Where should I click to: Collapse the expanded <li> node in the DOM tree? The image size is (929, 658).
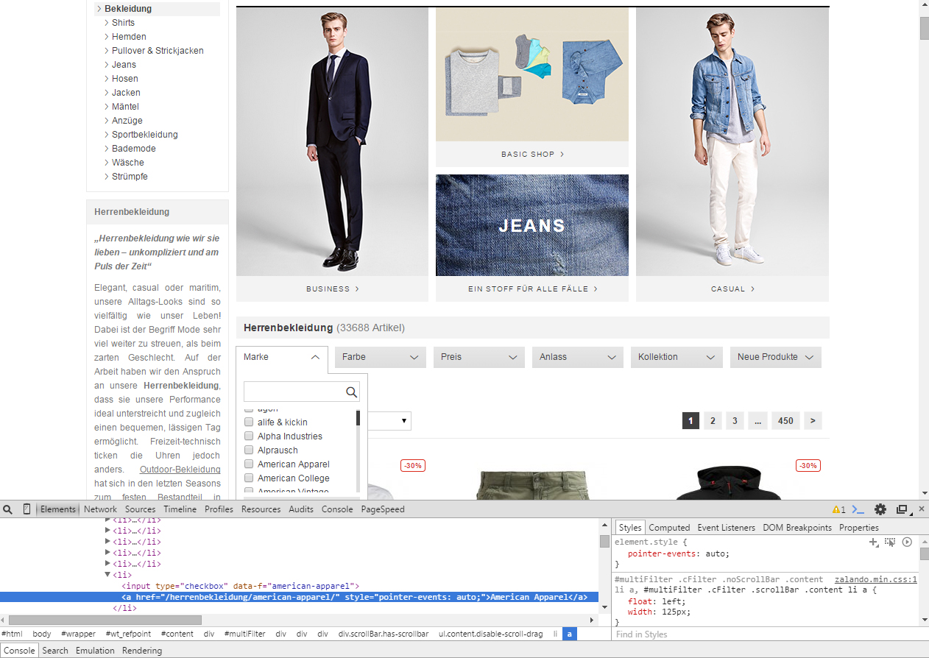click(x=108, y=575)
